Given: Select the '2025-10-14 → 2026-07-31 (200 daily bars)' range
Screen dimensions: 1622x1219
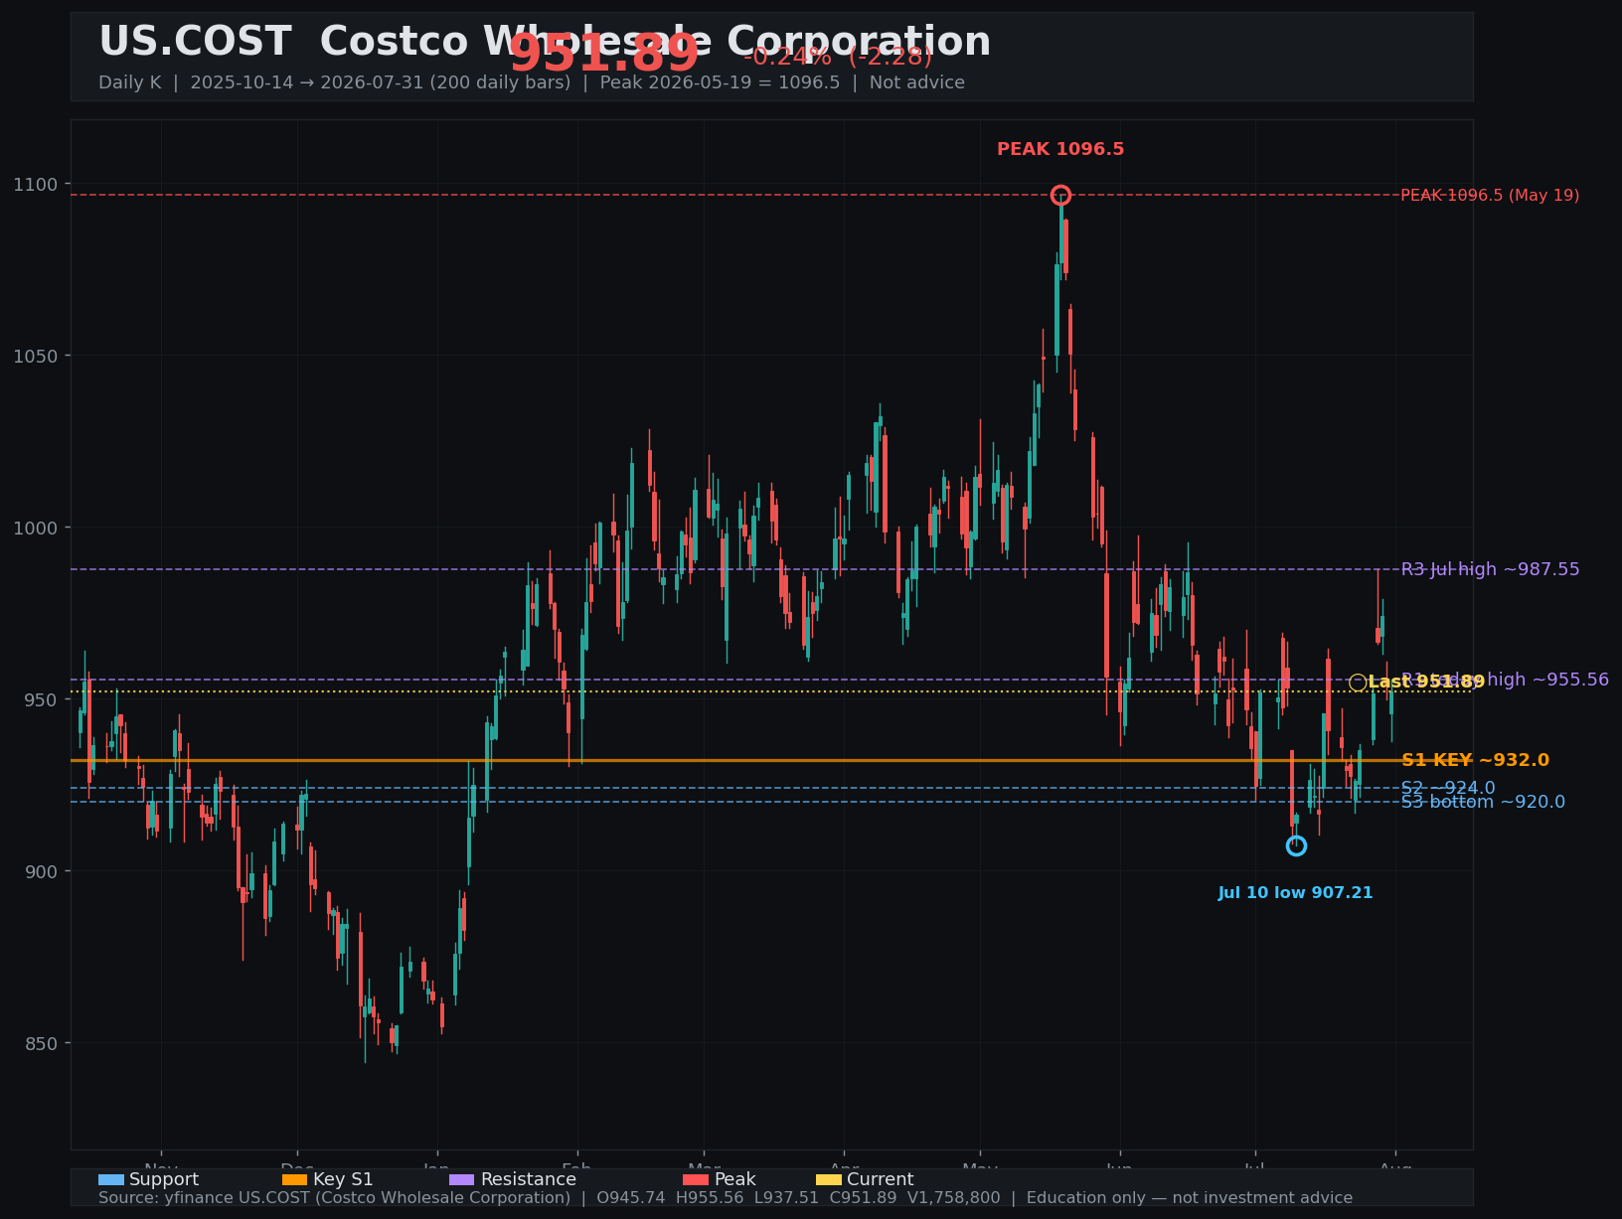Looking at the screenshot, I should [x=381, y=82].
